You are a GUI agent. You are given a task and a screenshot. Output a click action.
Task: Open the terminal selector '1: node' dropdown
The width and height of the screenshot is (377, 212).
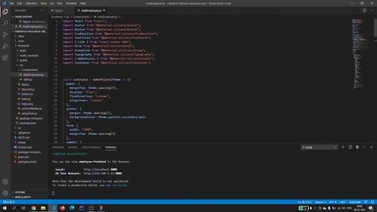[x=319, y=147]
